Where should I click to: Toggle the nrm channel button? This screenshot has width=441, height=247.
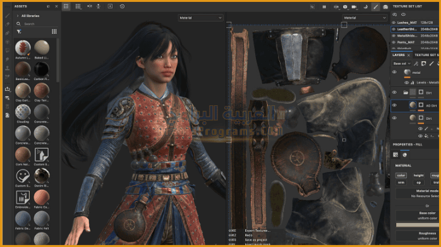tap(401, 182)
